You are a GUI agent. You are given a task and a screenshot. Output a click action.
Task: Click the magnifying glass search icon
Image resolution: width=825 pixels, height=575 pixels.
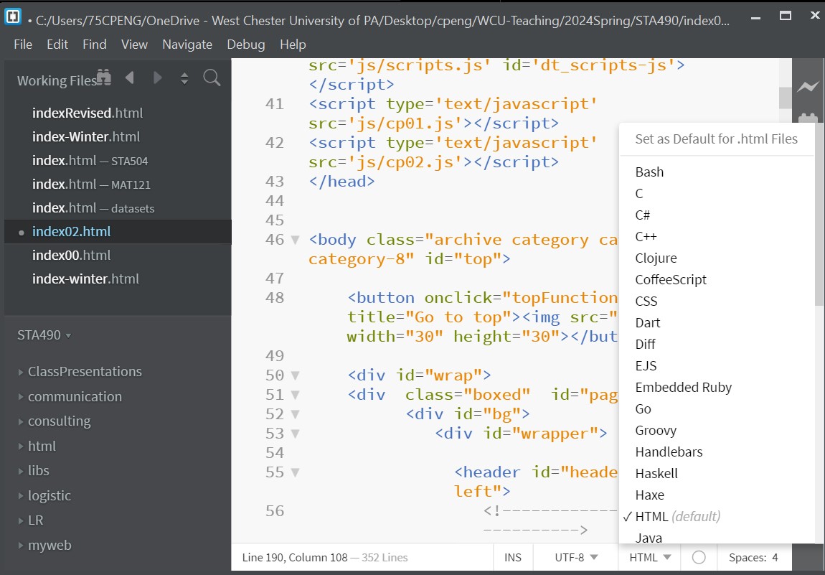tap(212, 78)
